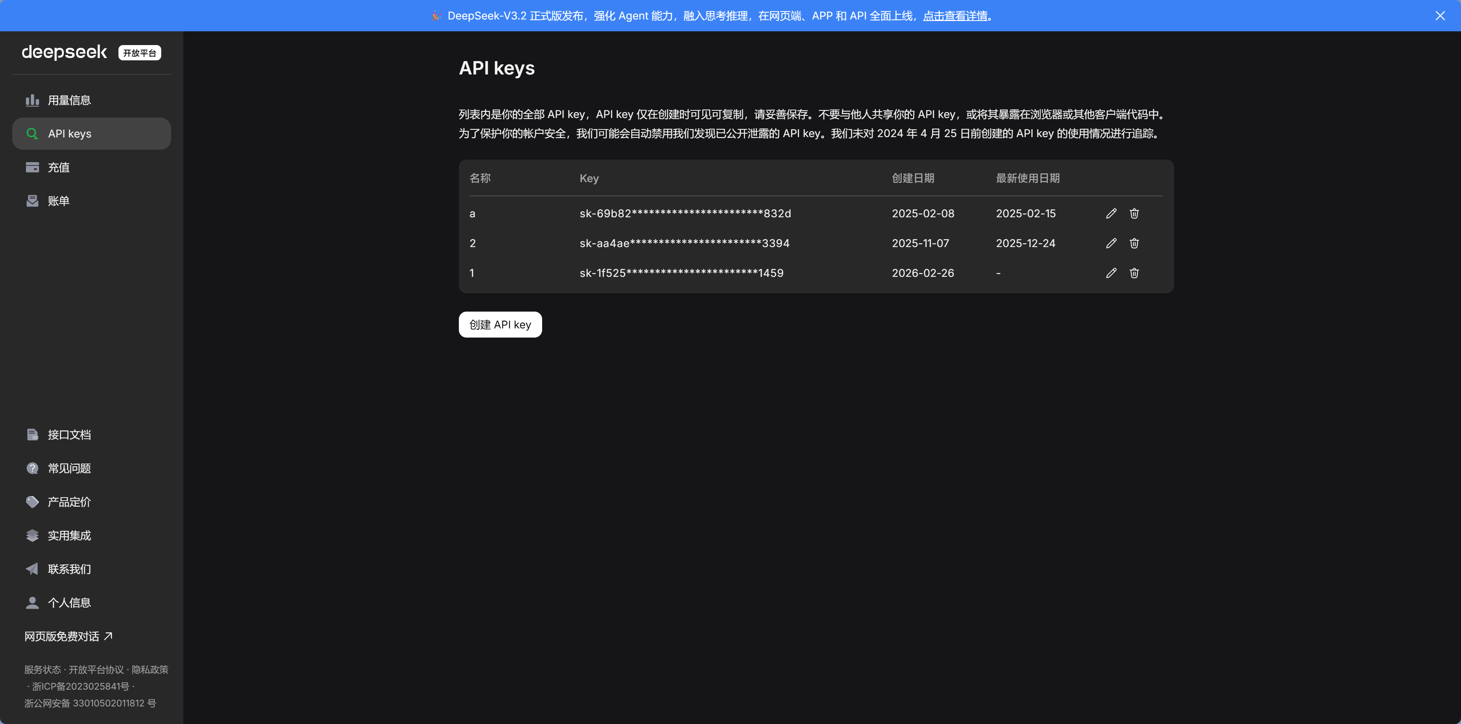Delete the sk-1f525 API key

pyautogui.click(x=1134, y=273)
